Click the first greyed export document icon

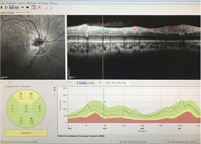[46, 7]
